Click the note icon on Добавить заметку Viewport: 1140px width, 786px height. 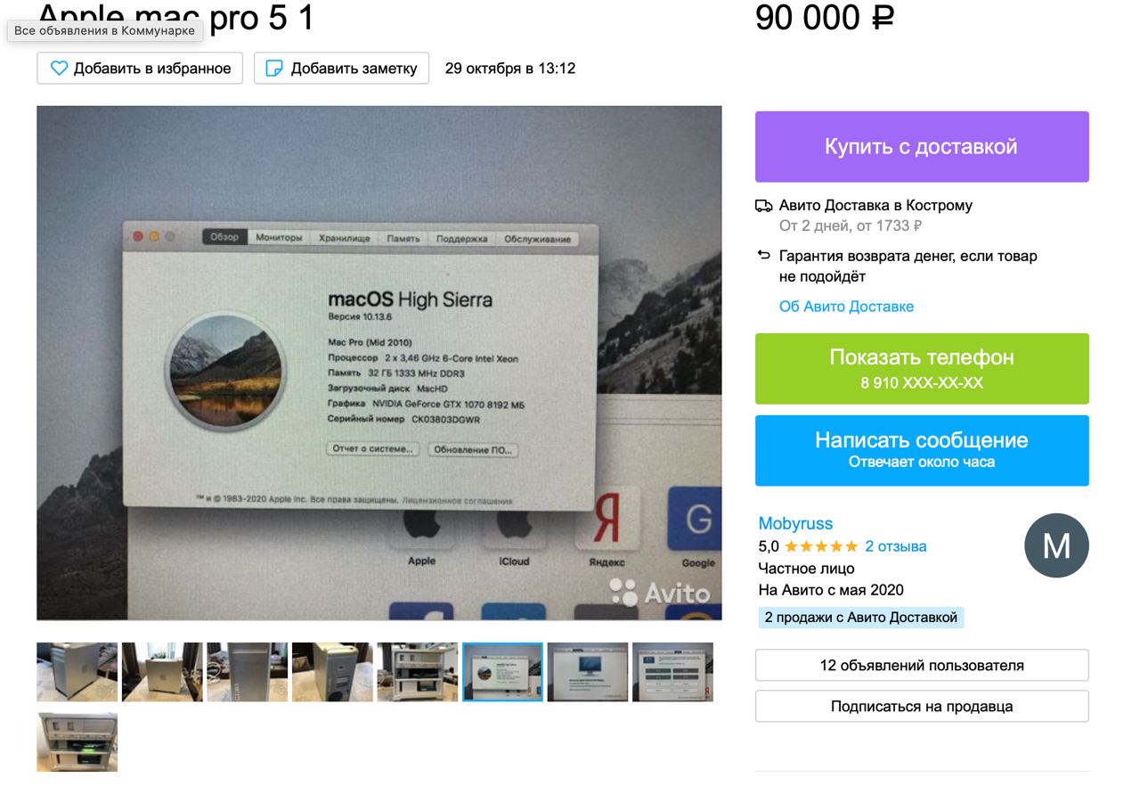click(x=275, y=68)
